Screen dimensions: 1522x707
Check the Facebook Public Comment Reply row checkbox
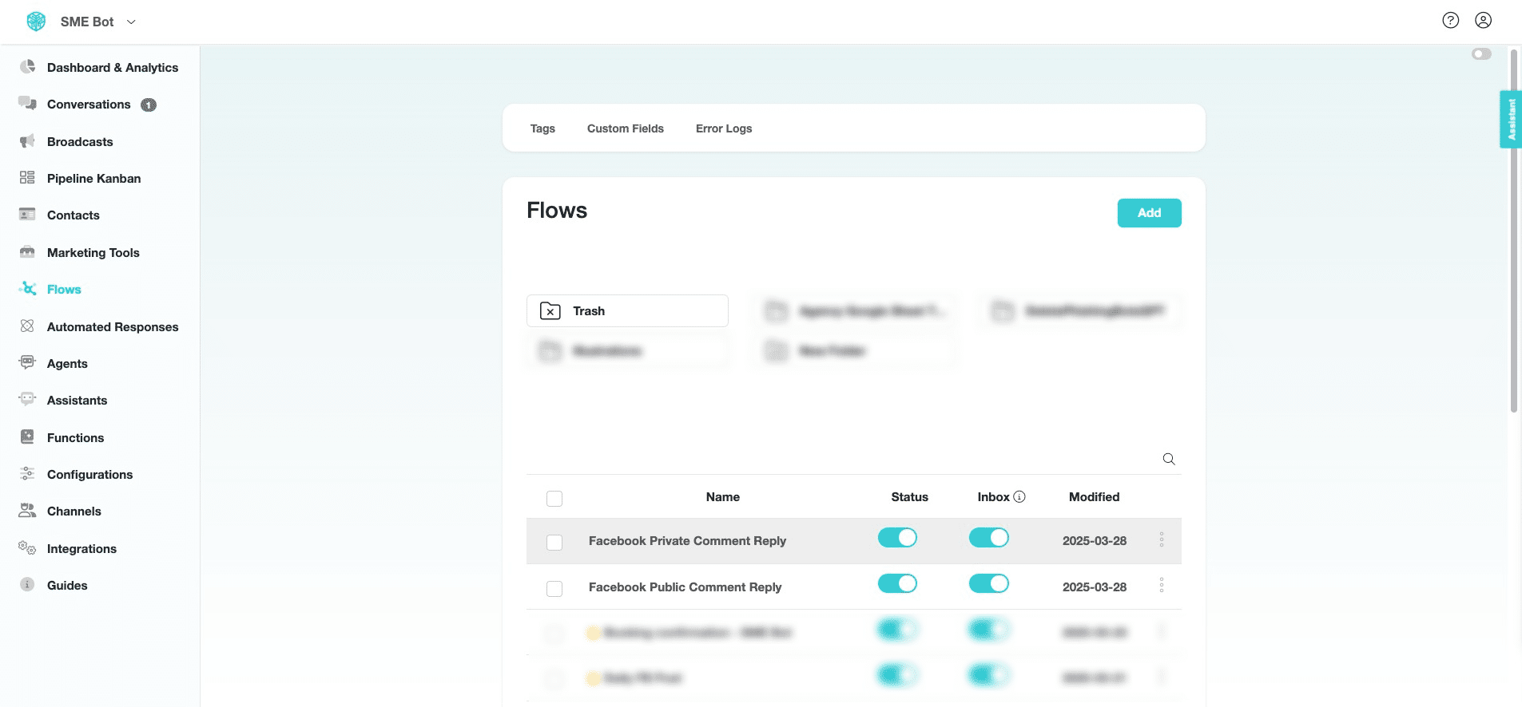point(554,589)
